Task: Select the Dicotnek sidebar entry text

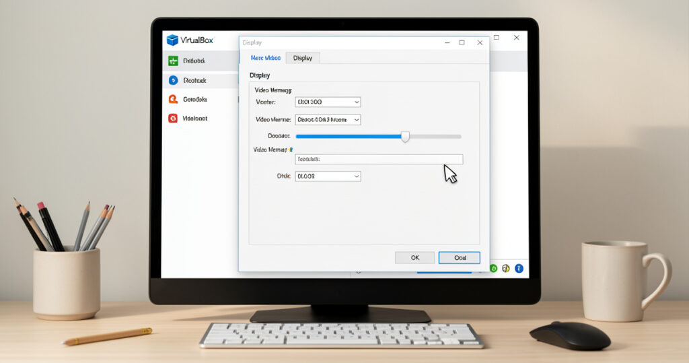Action: (194, 81)
